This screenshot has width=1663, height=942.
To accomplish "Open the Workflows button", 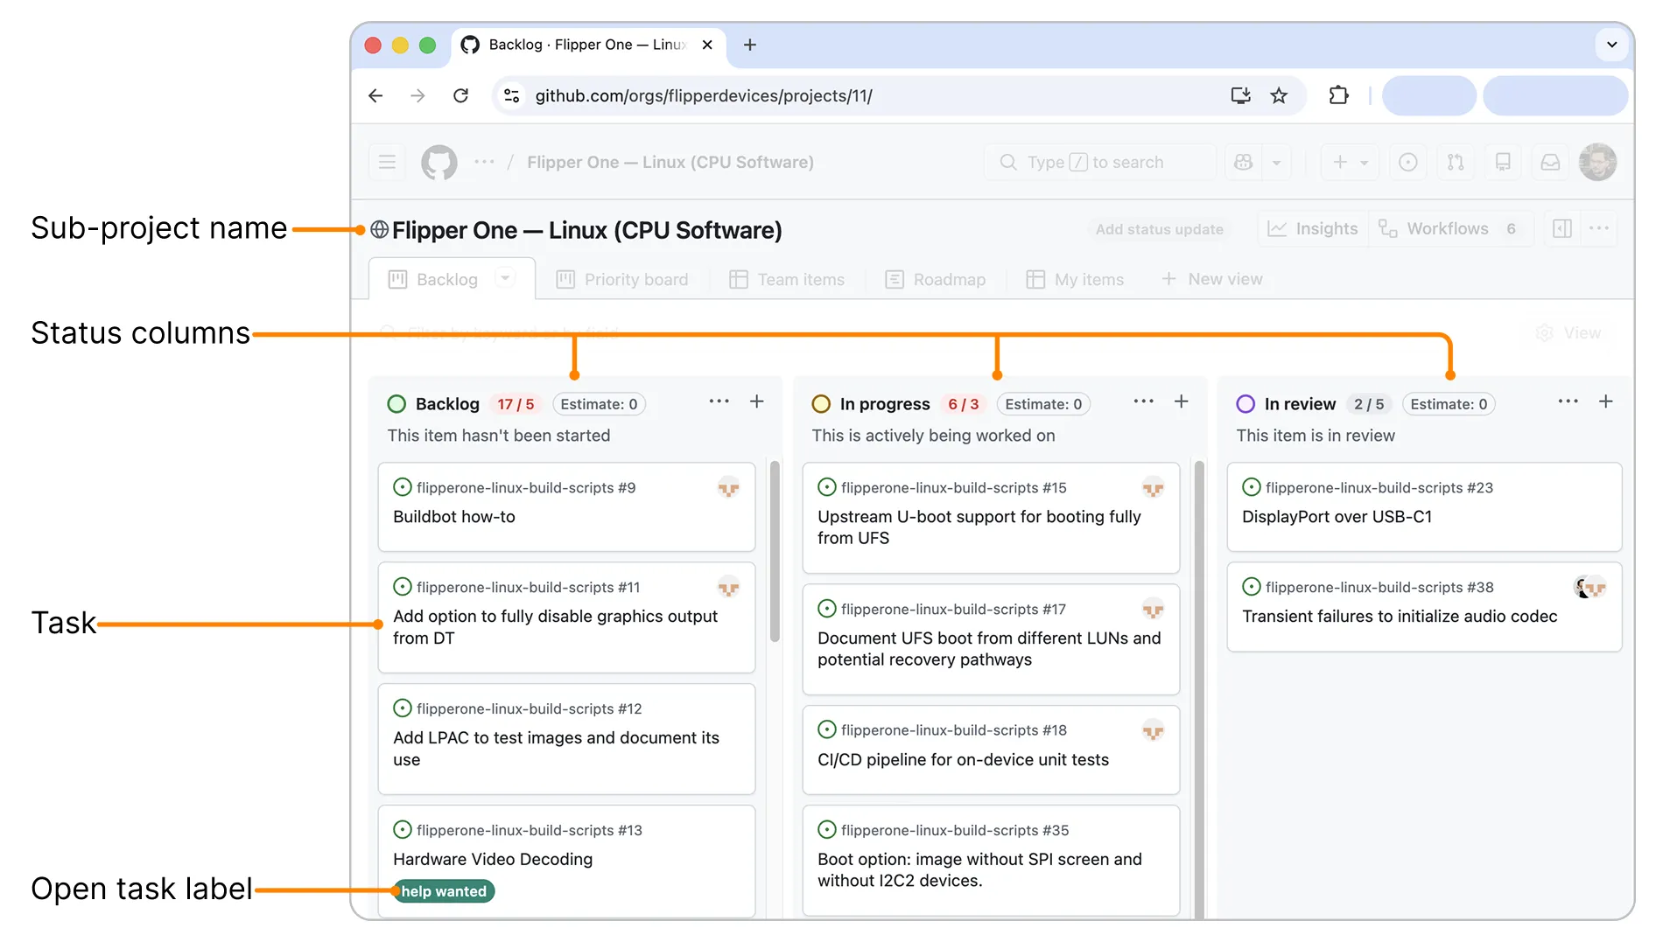I will pyautogui.click(x=1450, y=229).
